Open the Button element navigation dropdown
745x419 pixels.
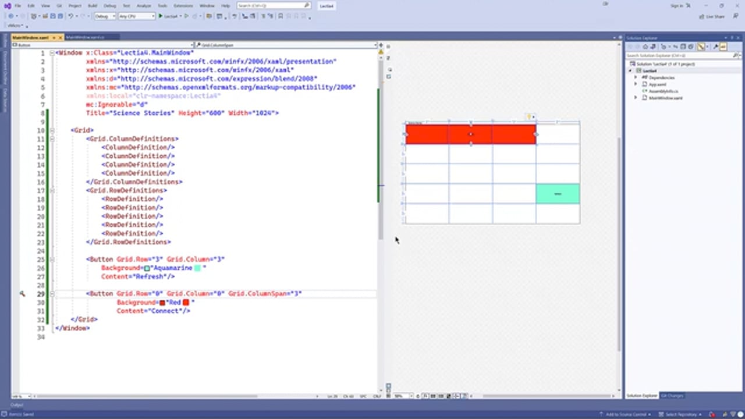(x=103, y=45)
